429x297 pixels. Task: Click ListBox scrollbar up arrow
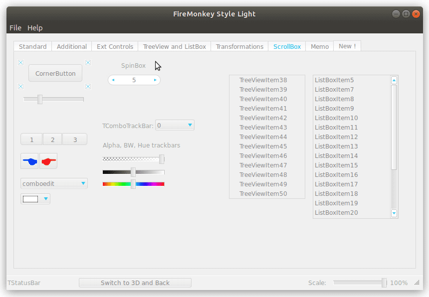pyautogui.click(x=394, y=80)
